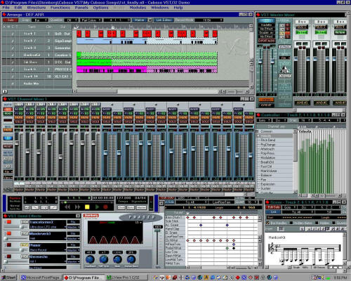Open the Edit menu
Viewport: 351px width, 281px height.
[x=18, y=8]
